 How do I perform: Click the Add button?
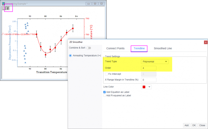pyautogui.click(x=187, y=125)
